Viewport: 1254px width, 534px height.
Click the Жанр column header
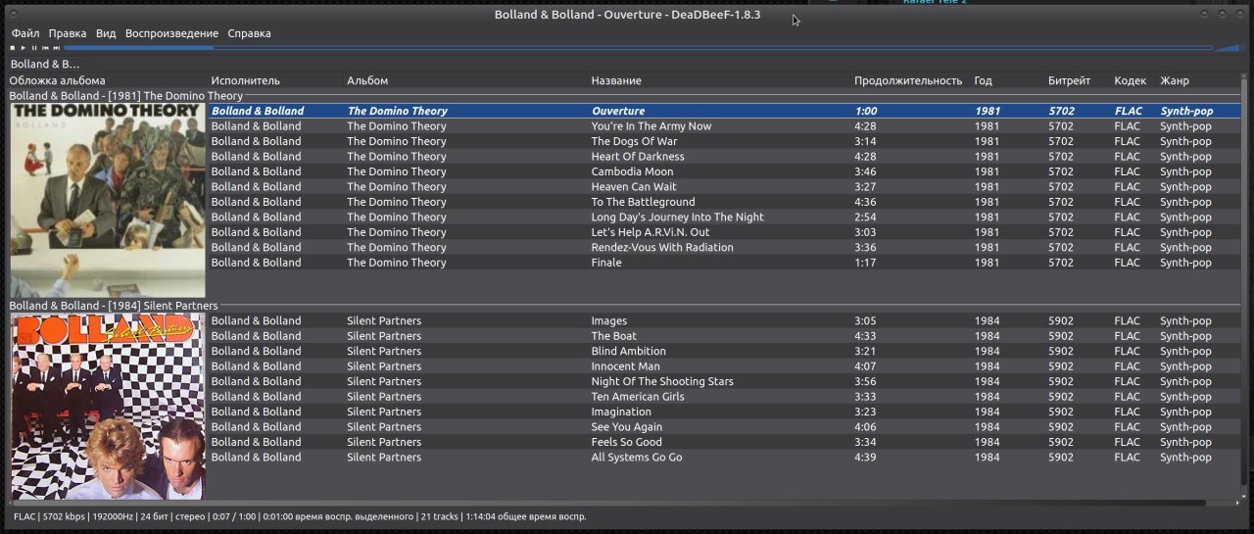(x=1175, y=80)
